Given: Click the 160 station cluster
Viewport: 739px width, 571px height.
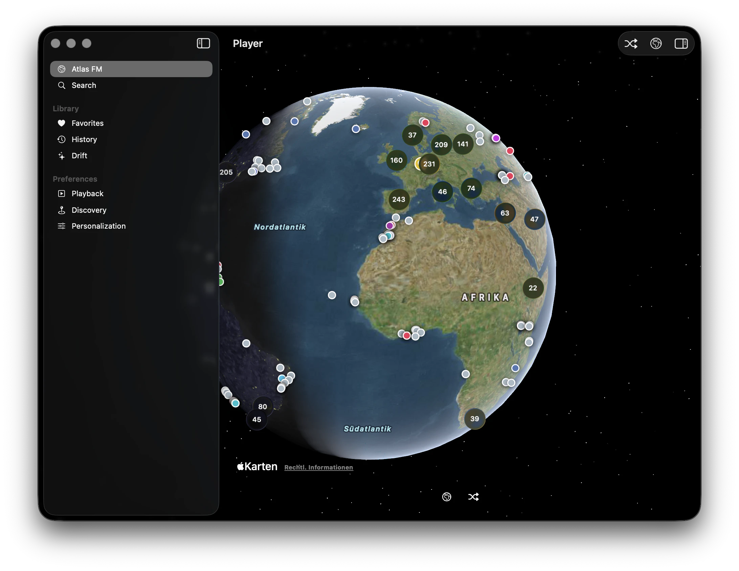Looking at the screenshot, I should click(x=396, y=160).
